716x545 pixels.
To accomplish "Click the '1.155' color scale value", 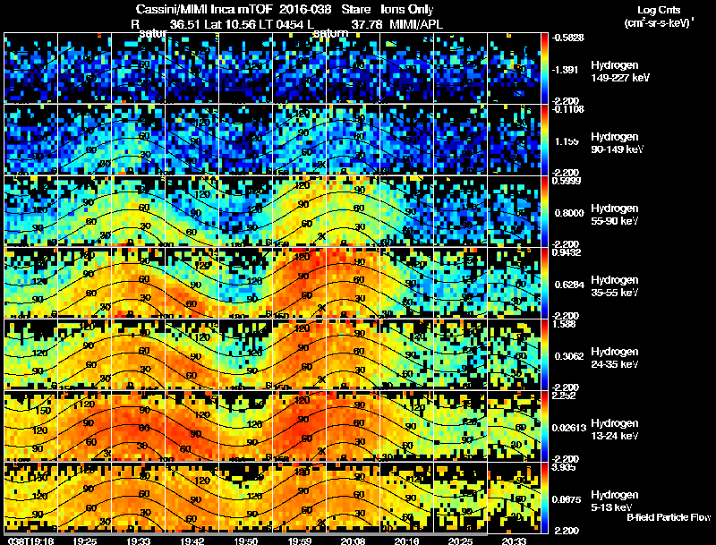I will 567,141.
